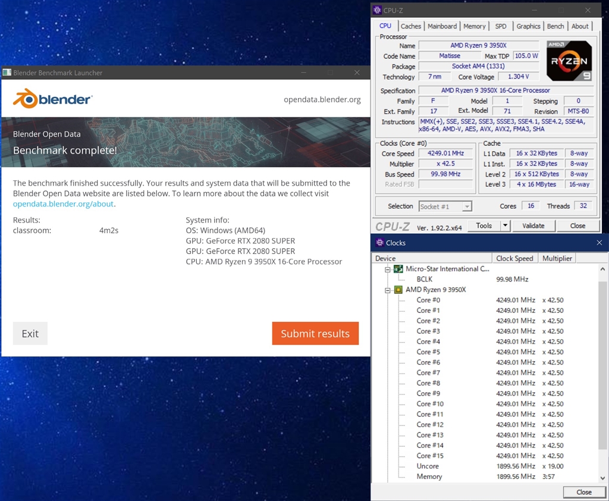Click the CPU-Z icon in its title bar
Image resolution: width=609 pixels, height=501 pixels.
point(377,10)
